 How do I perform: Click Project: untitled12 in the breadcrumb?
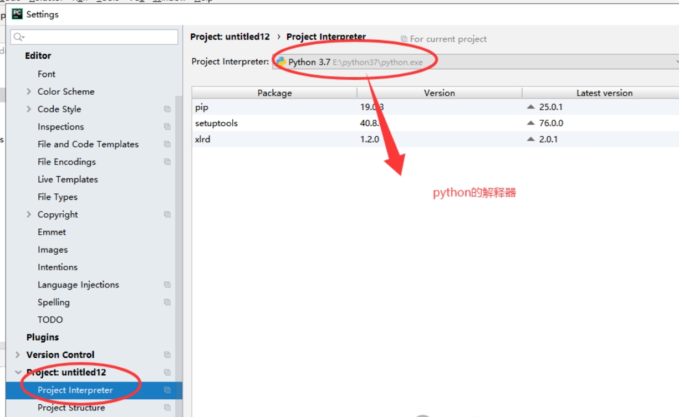point(230,37)
